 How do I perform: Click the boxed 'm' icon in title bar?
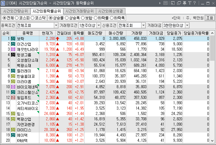tap(165, 3)
